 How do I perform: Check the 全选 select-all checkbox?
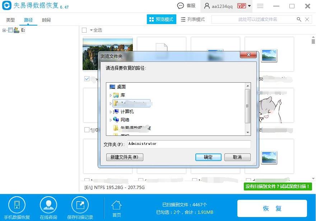point(84,30)
